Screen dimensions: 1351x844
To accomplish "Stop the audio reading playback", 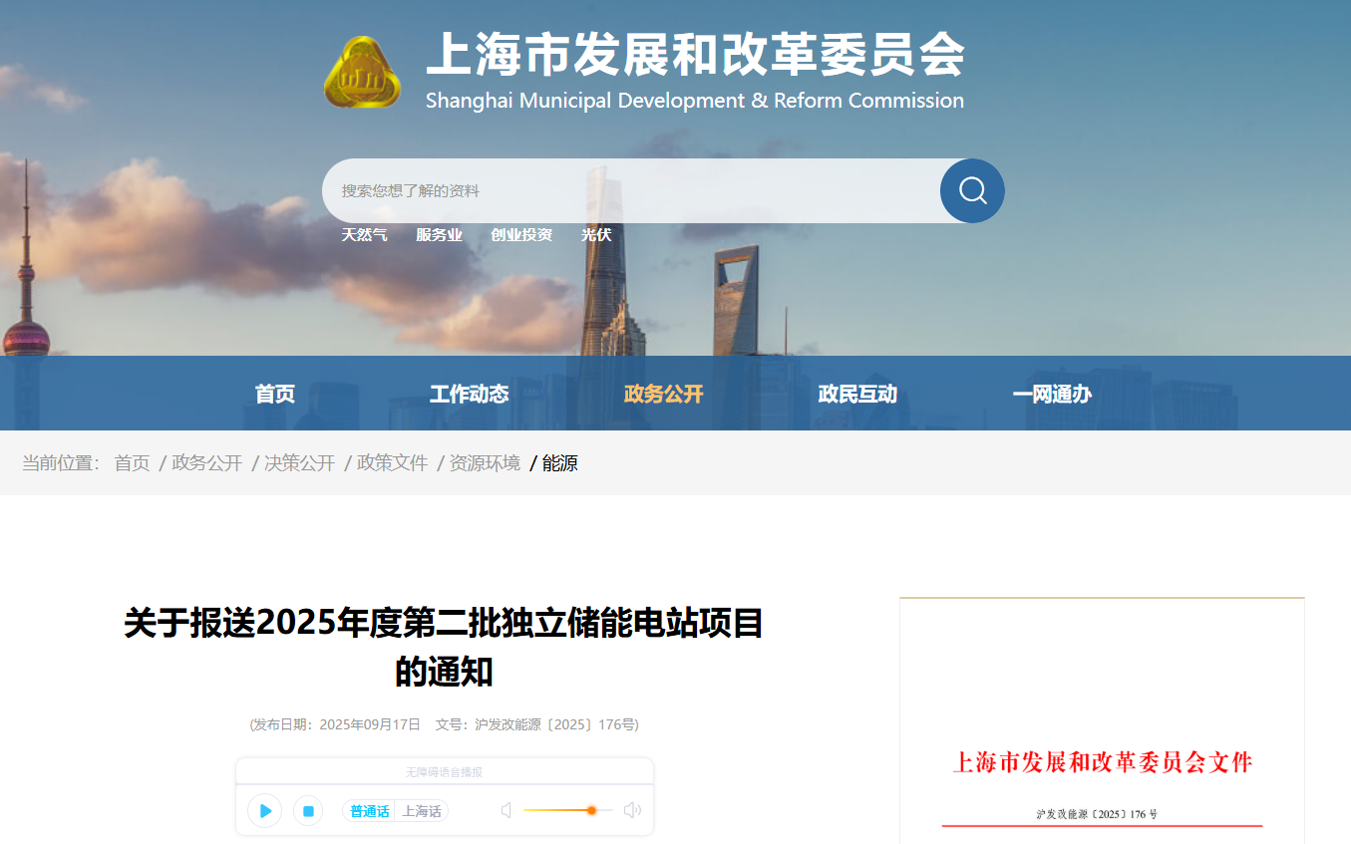I will tap(308, 811).
